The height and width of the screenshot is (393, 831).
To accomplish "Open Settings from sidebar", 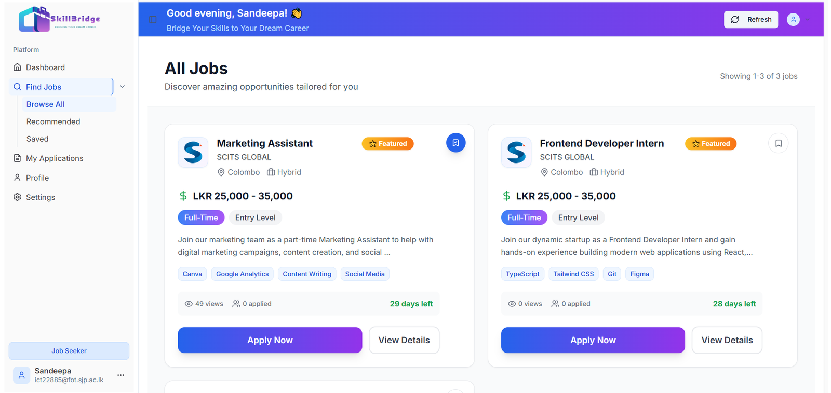I will 40,197.
